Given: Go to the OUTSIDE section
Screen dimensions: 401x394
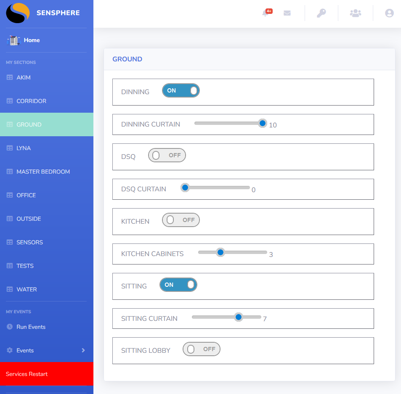Looking at the screenshot, I should tap(29, 219).
